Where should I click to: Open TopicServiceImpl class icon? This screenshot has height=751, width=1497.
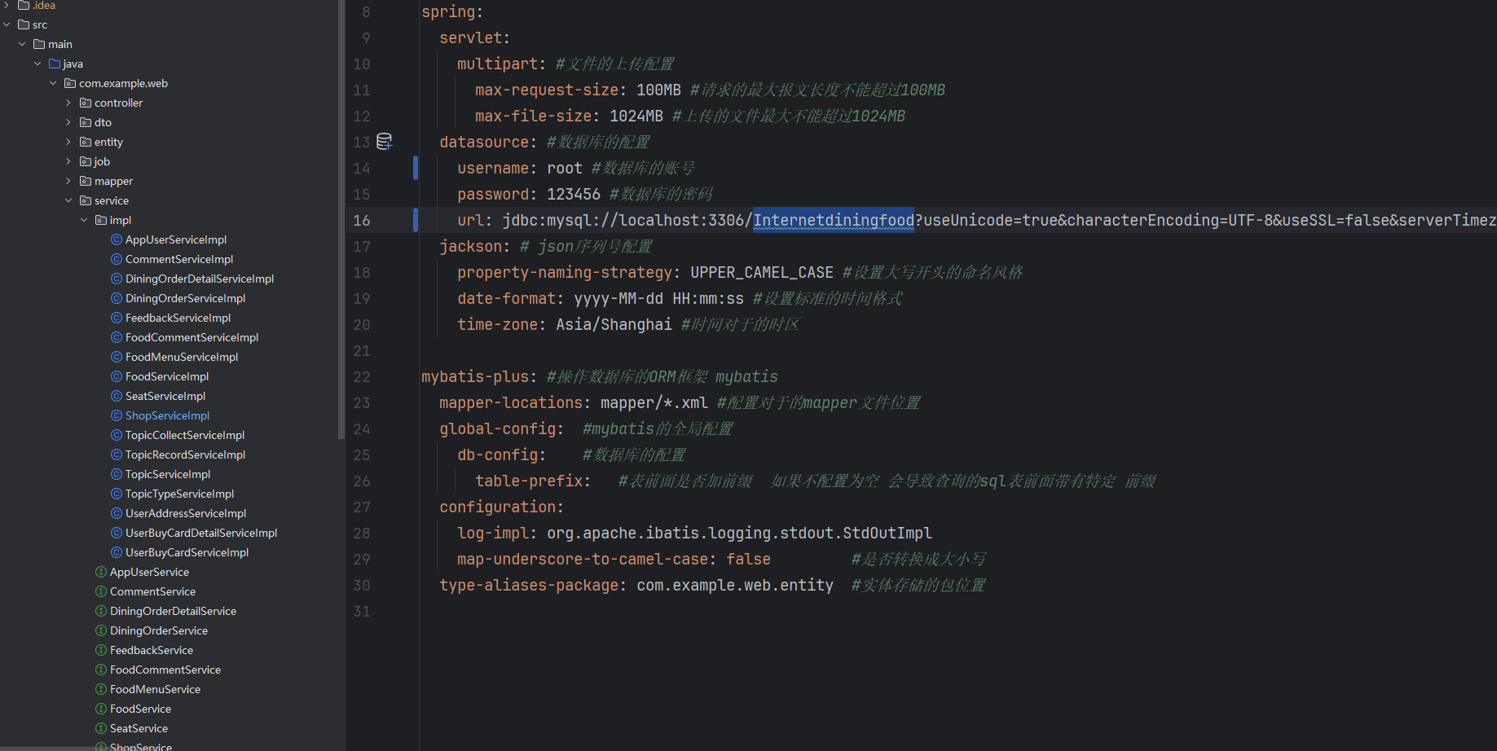pos(117,474)
